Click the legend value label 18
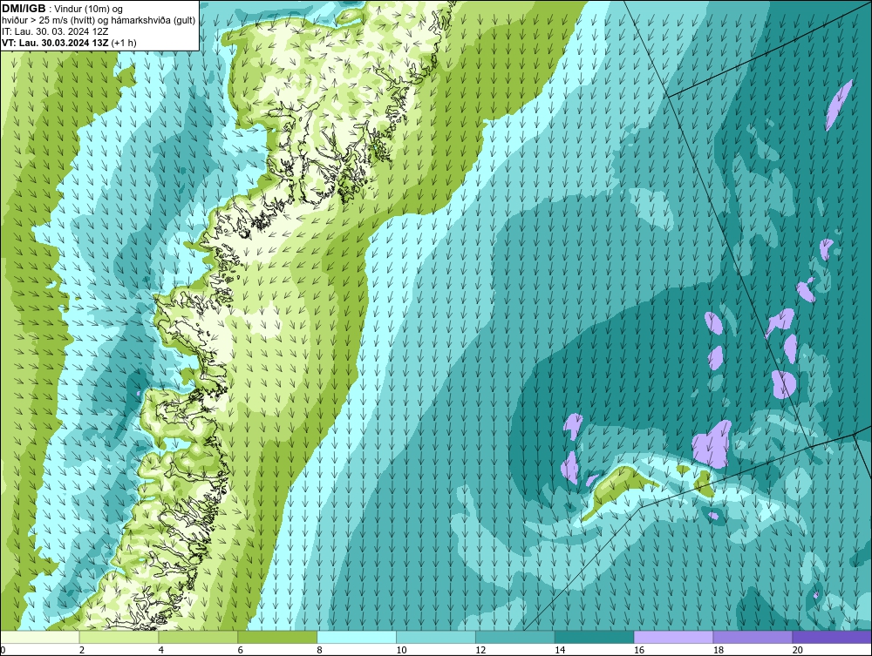The width and height of the screenshot is (872, 656). click(x=718, y=650)
